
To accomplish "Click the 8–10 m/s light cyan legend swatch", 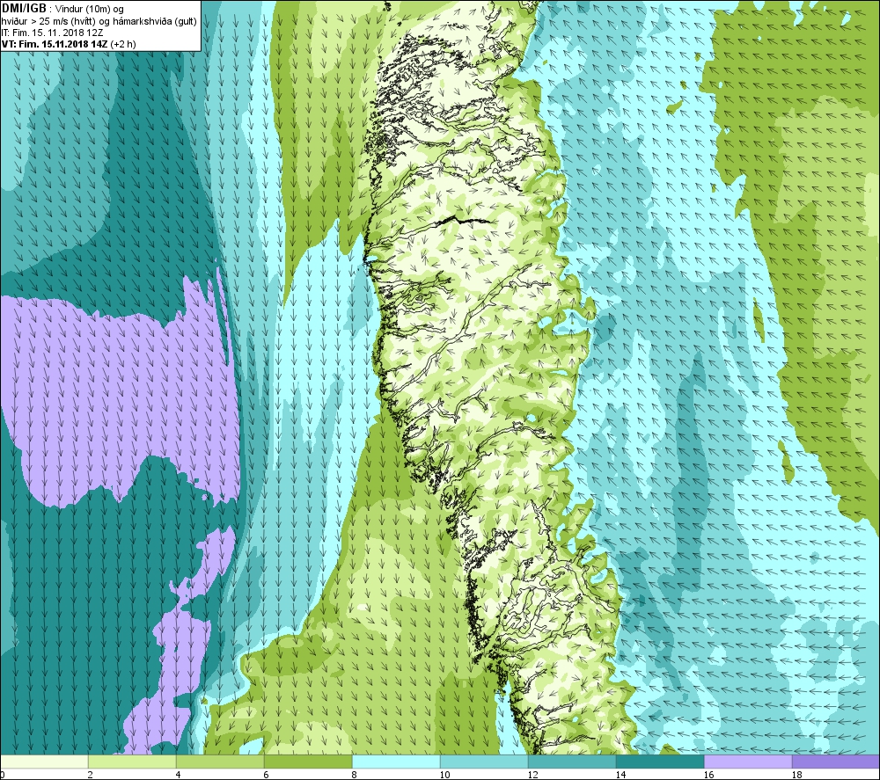I will [396, 762].
